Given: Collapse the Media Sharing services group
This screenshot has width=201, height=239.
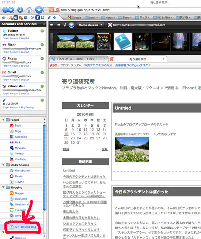Looking at the screenshot, I should pyautogui.click(x=3, y=165).
